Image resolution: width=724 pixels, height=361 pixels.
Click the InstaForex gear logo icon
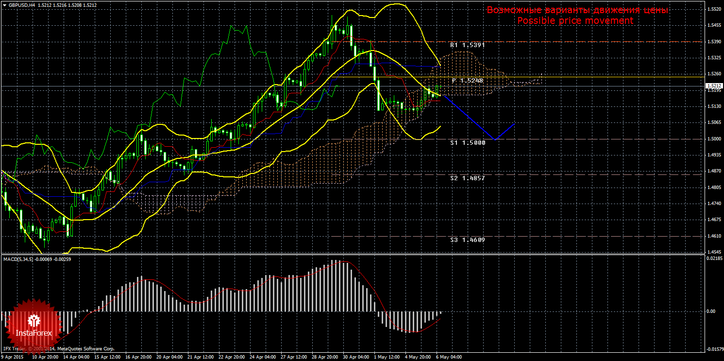[x=34, y=320]
